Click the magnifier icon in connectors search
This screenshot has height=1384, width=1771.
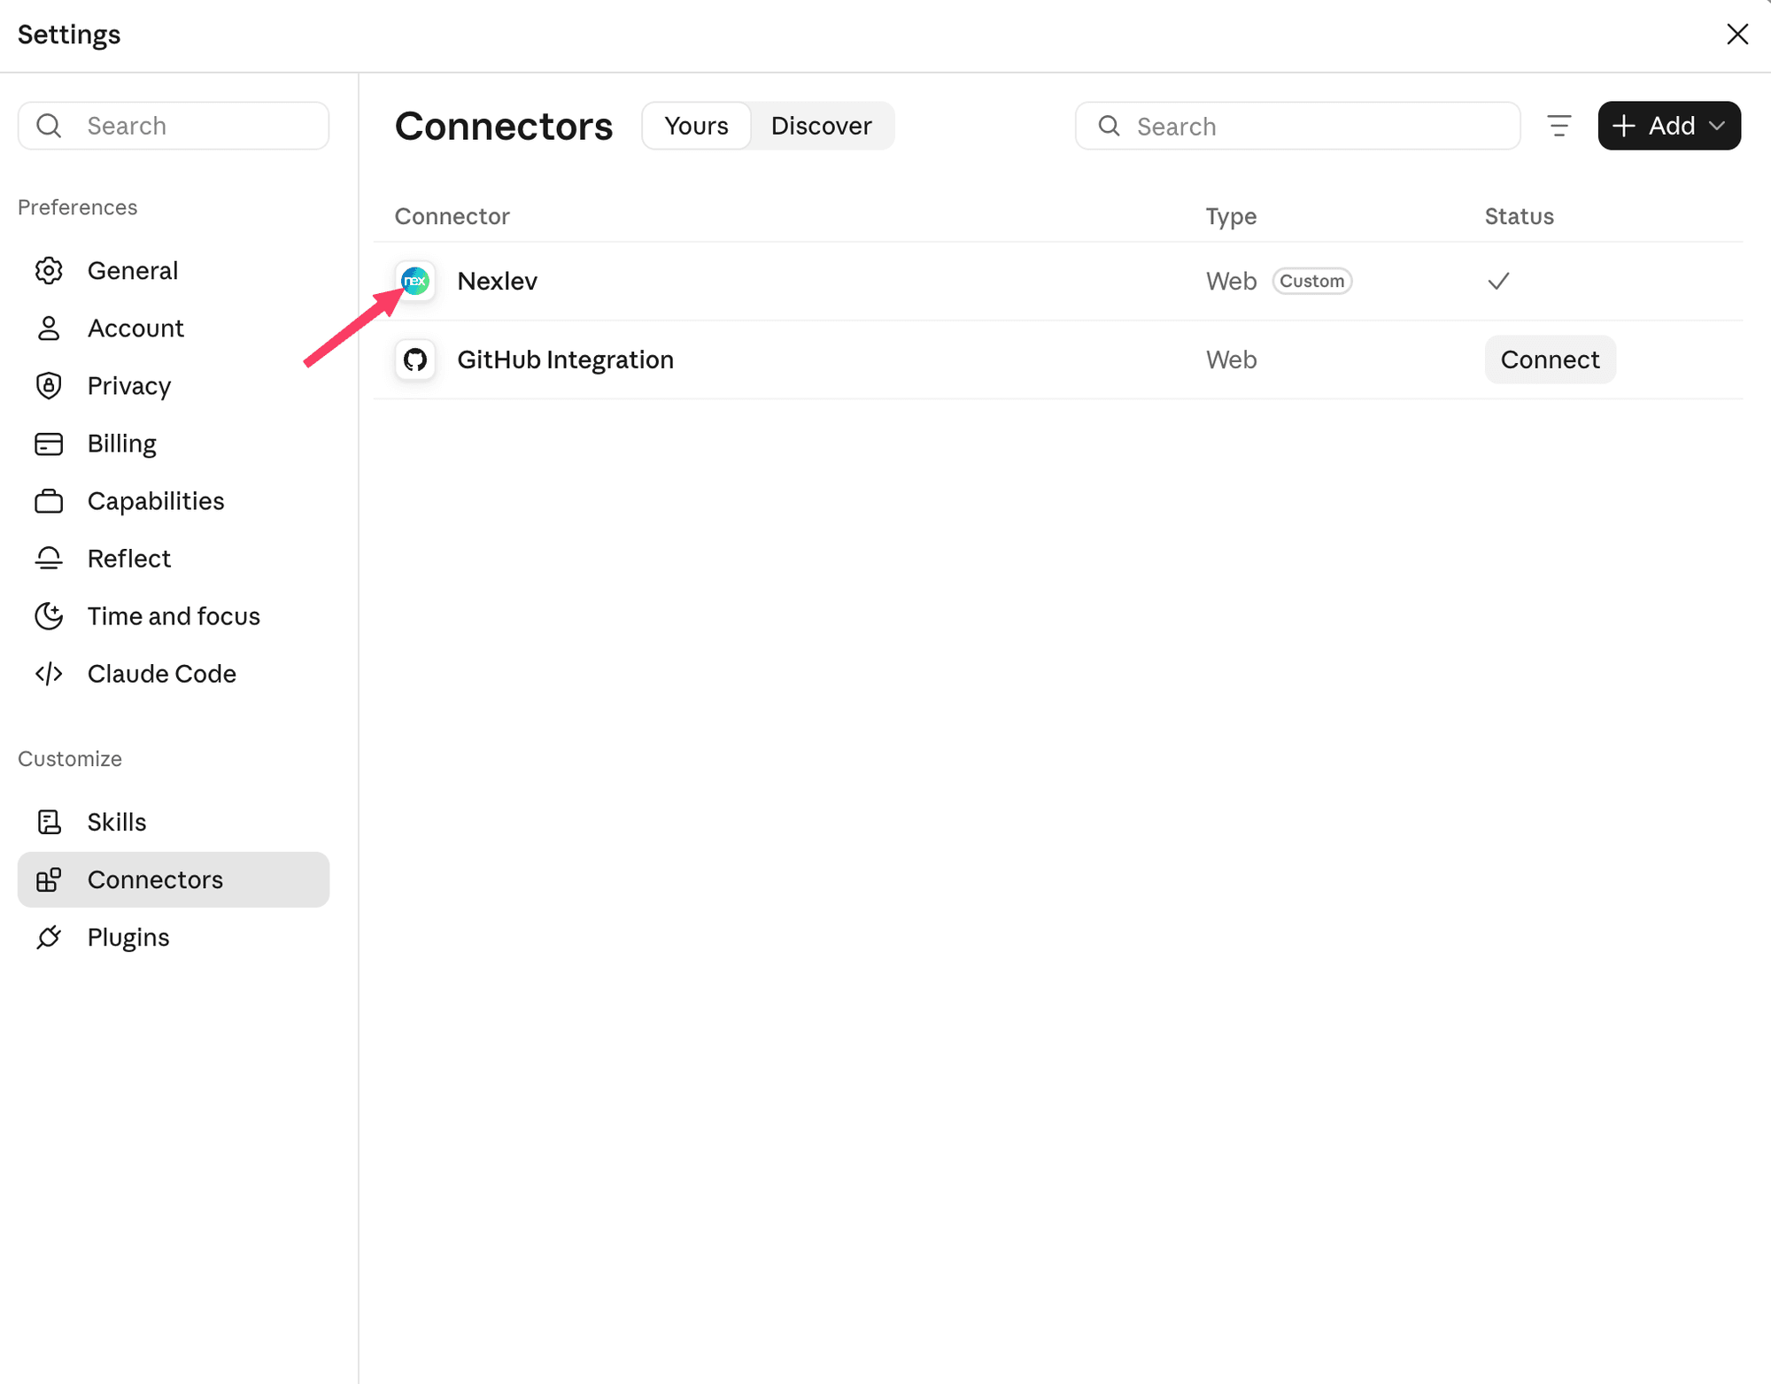1109,126
